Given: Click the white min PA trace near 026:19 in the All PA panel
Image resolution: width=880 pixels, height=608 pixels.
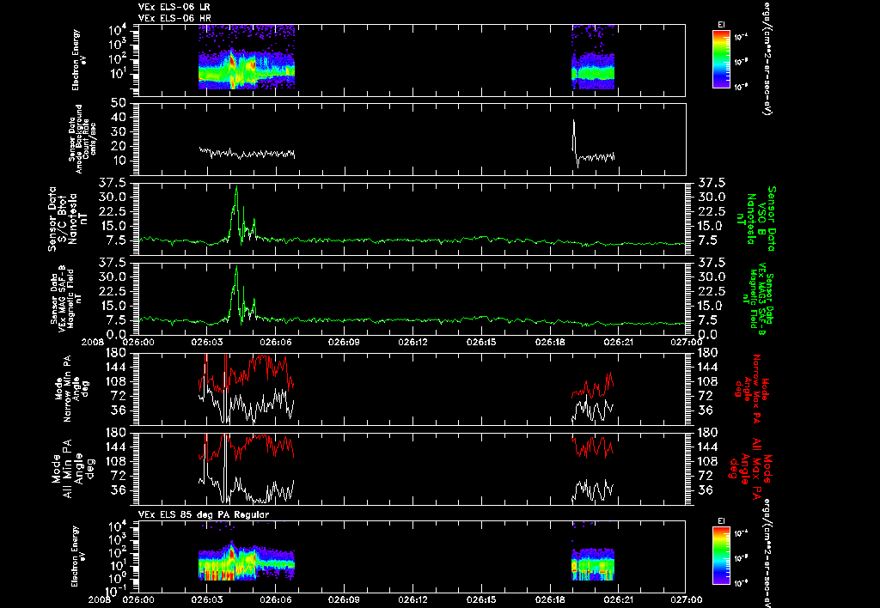Looking at the screenshot, I should click(x=593, y=490).
